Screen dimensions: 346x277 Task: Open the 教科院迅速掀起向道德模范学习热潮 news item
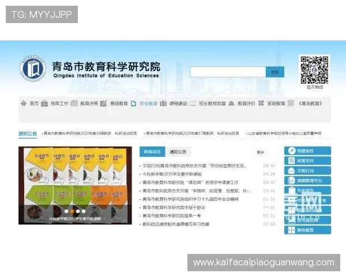(176, 224)
